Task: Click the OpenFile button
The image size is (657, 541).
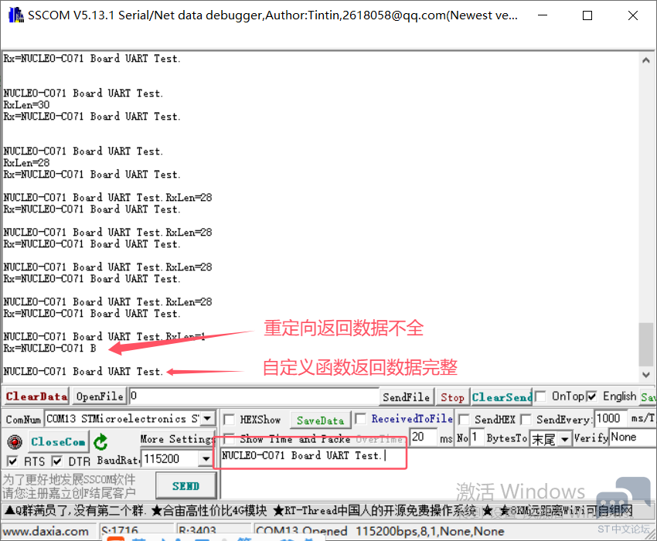Action: [100, 396]
